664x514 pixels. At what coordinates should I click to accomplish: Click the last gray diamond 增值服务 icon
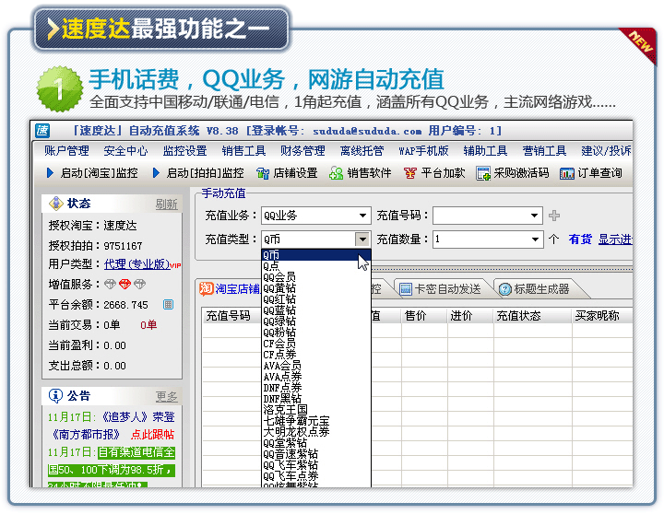139,285
